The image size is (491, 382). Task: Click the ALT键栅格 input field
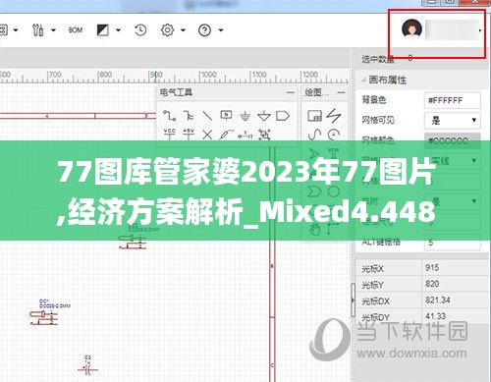[x=453, y=243]
